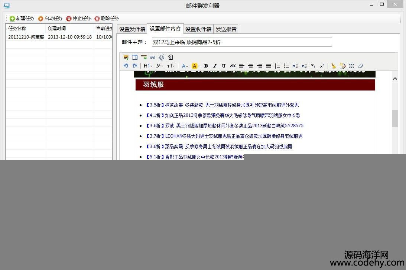Open the H1 heading dropdown
406x270 pixels.
coord(148,66)
